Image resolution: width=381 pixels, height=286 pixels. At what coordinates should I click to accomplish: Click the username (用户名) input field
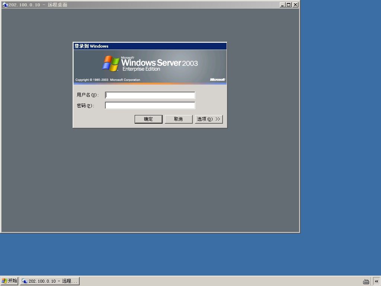pyautogui.click(x=150, y=95)
